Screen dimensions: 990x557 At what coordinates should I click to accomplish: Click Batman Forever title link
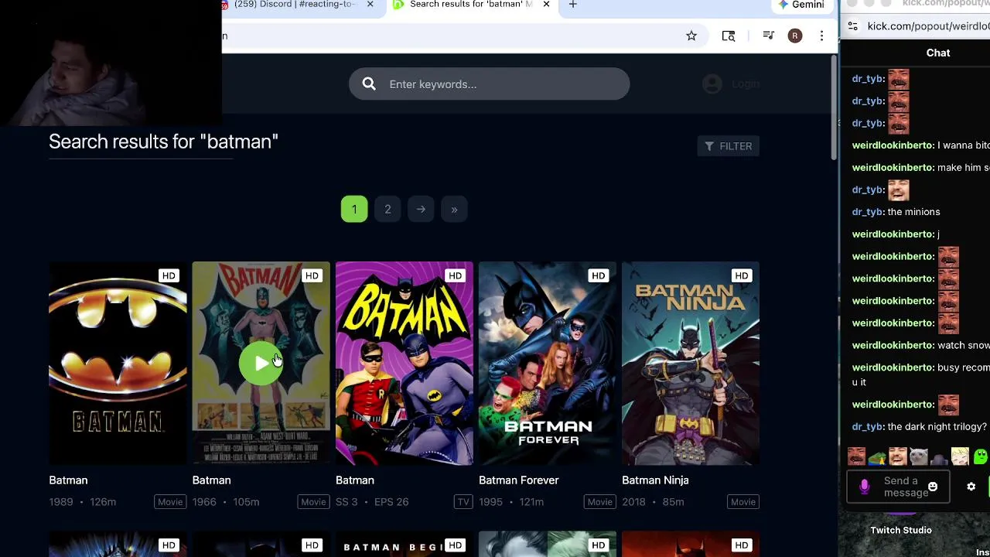pos(518,480)
